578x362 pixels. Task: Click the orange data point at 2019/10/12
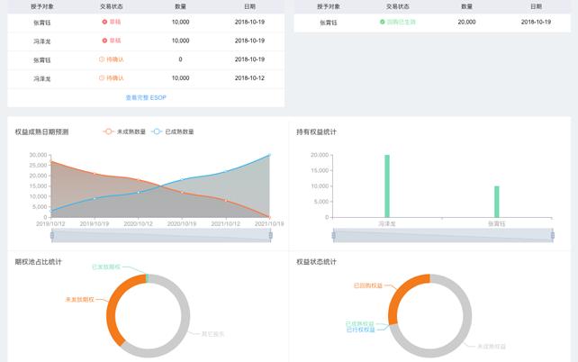pos(51,161)
